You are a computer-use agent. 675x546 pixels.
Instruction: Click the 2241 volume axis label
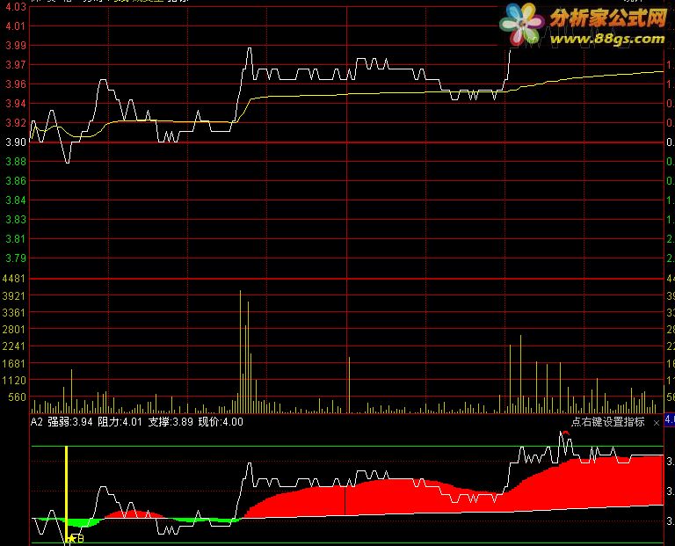[14, 346]
